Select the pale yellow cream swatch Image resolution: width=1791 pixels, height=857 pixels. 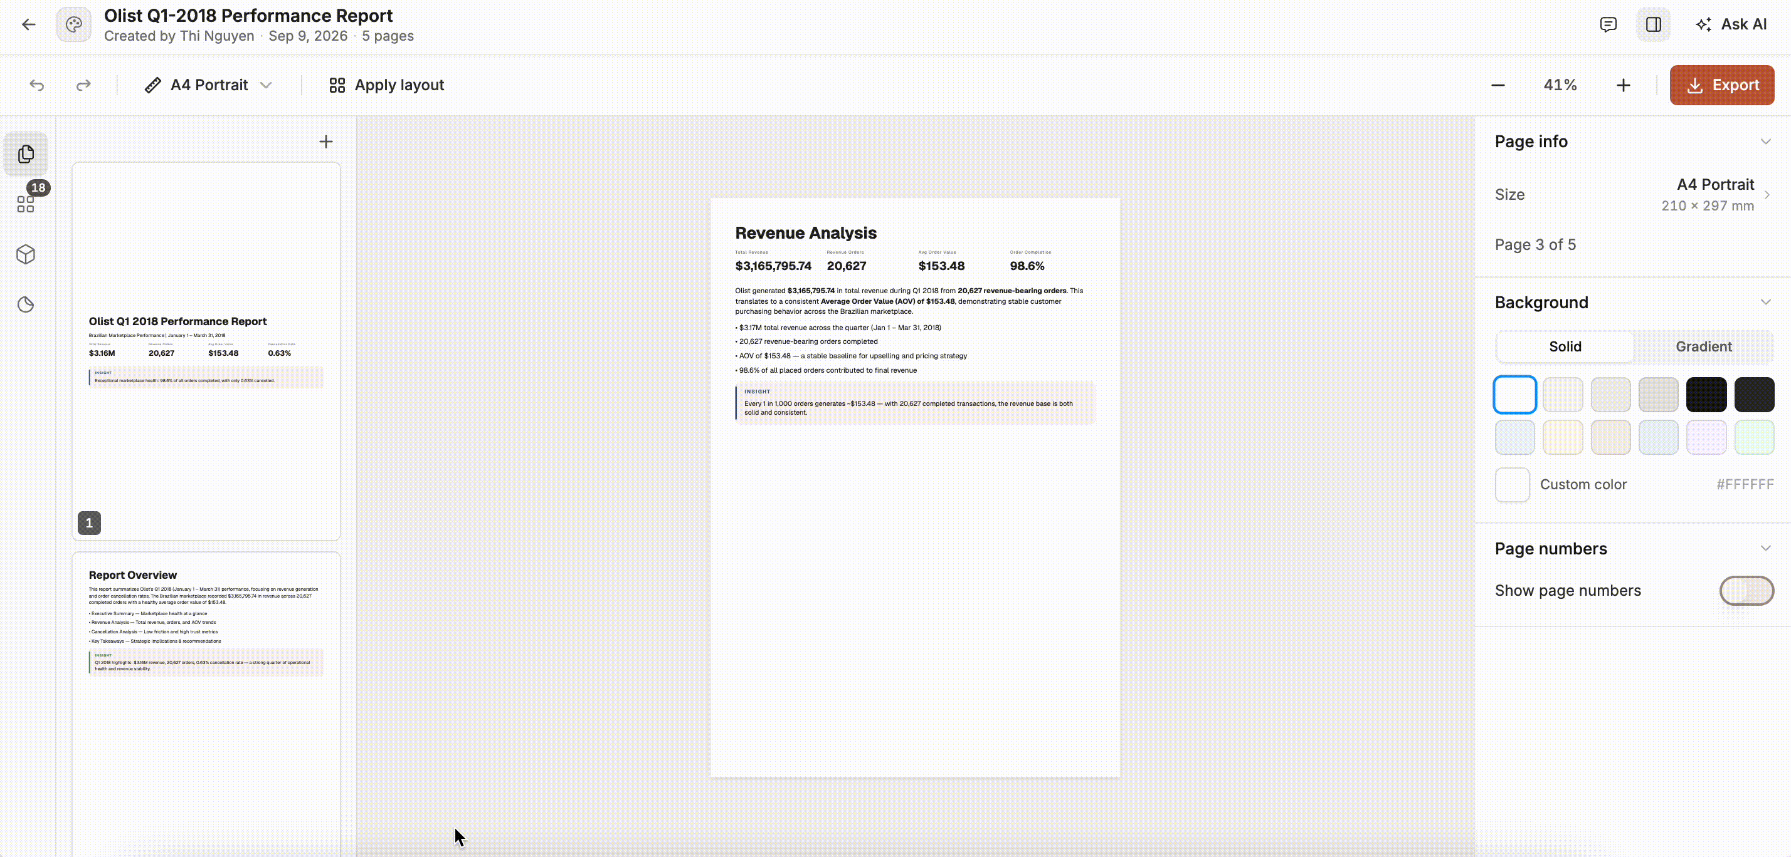(x=1562, y=437)
